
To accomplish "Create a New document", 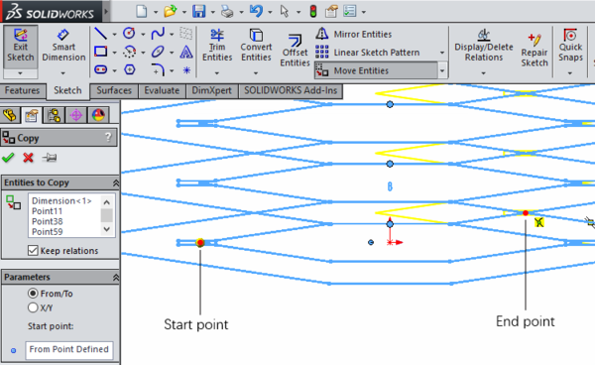I will 142,11.
